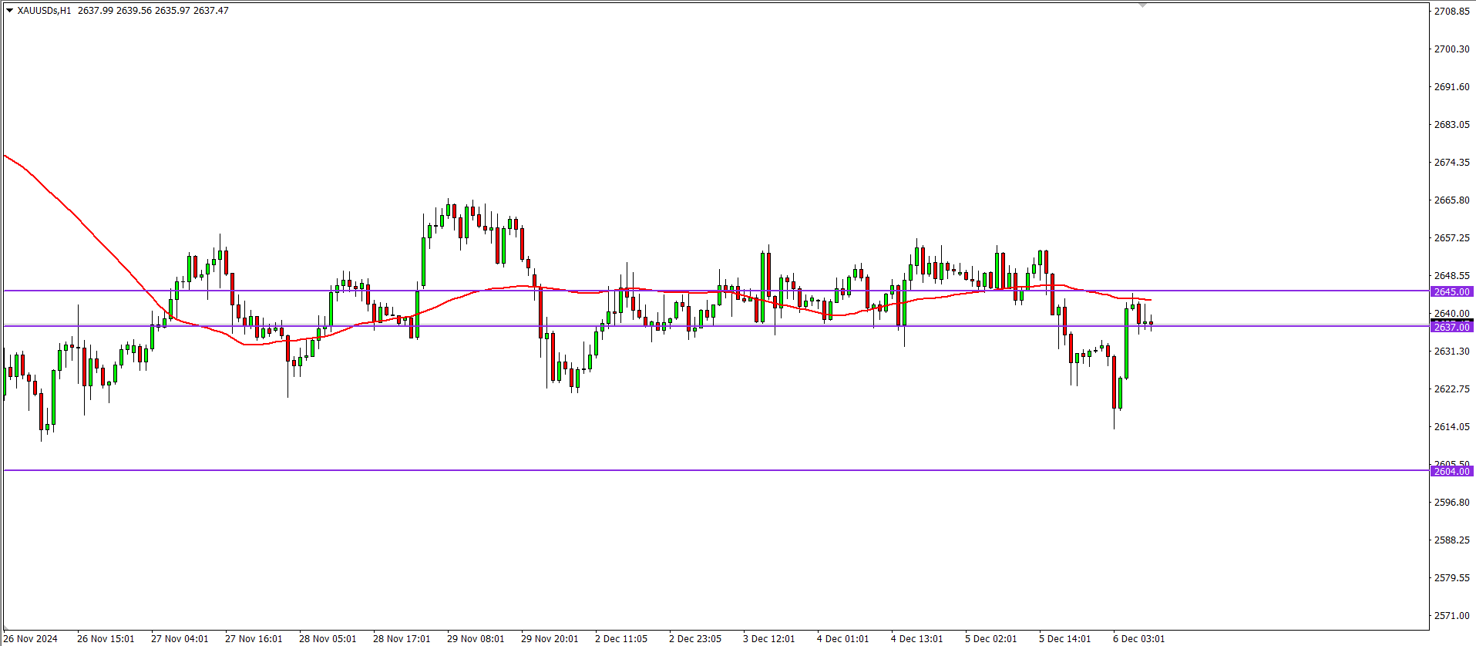Click the 28 Nov 05:01 time label
The width and height of the screenshot is (1476, 646).
328,638
